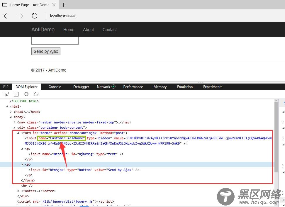Screen dimensions: 285x207
Task: Select the jquery.js script node
Action: (x=66, y=201)
